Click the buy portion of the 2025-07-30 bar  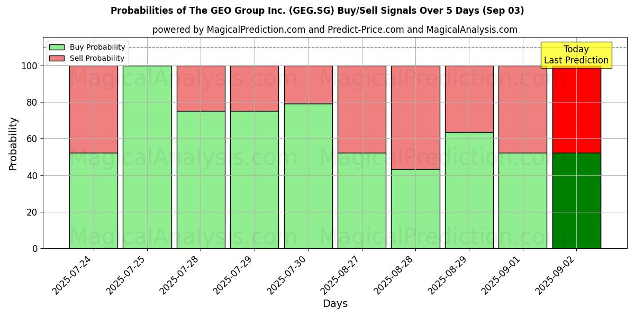(x=308, y=176)
